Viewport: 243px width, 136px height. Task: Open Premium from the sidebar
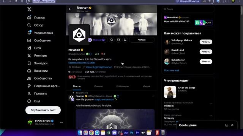(x=37, y=56)
